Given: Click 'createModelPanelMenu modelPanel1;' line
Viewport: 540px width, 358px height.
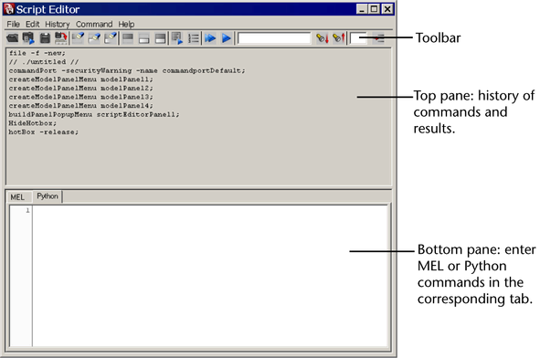Looking at the screenshot, I should (x=81, y=79).
